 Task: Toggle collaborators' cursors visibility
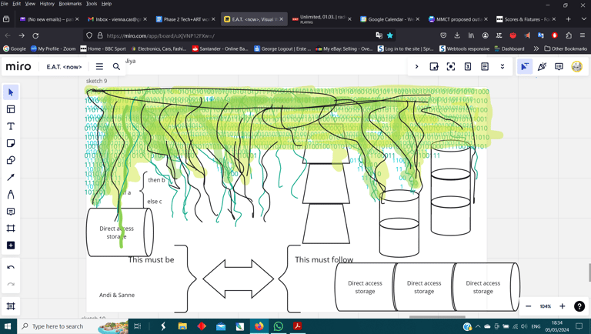coord(524,67)
